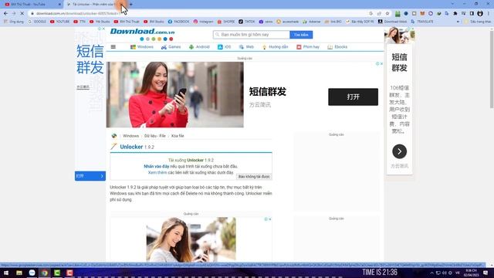Expand the bookmarks overflow arrow
This screenshot has width=494, height=278.
(458, 22)
